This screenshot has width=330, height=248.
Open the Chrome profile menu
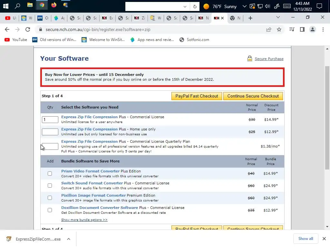click(x=313, y=29)
